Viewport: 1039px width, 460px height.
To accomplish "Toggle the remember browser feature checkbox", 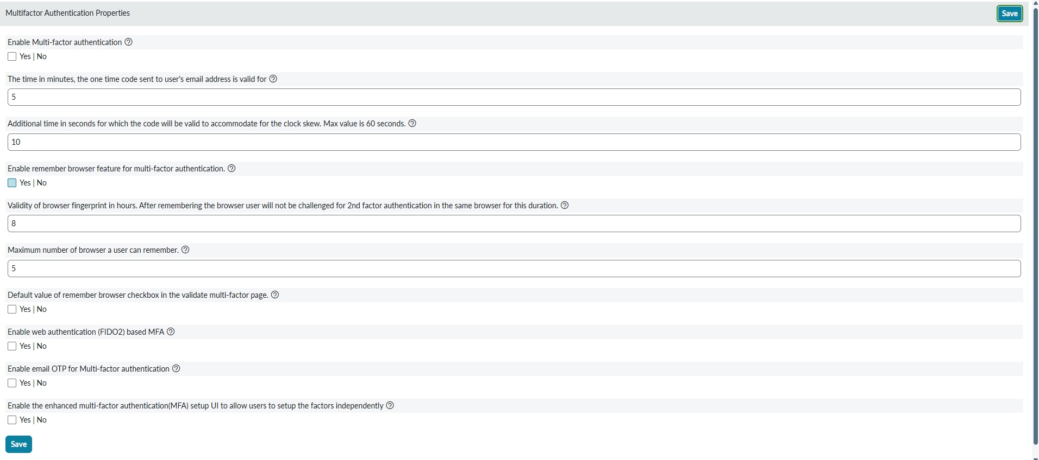I will [x=12, y=183].
